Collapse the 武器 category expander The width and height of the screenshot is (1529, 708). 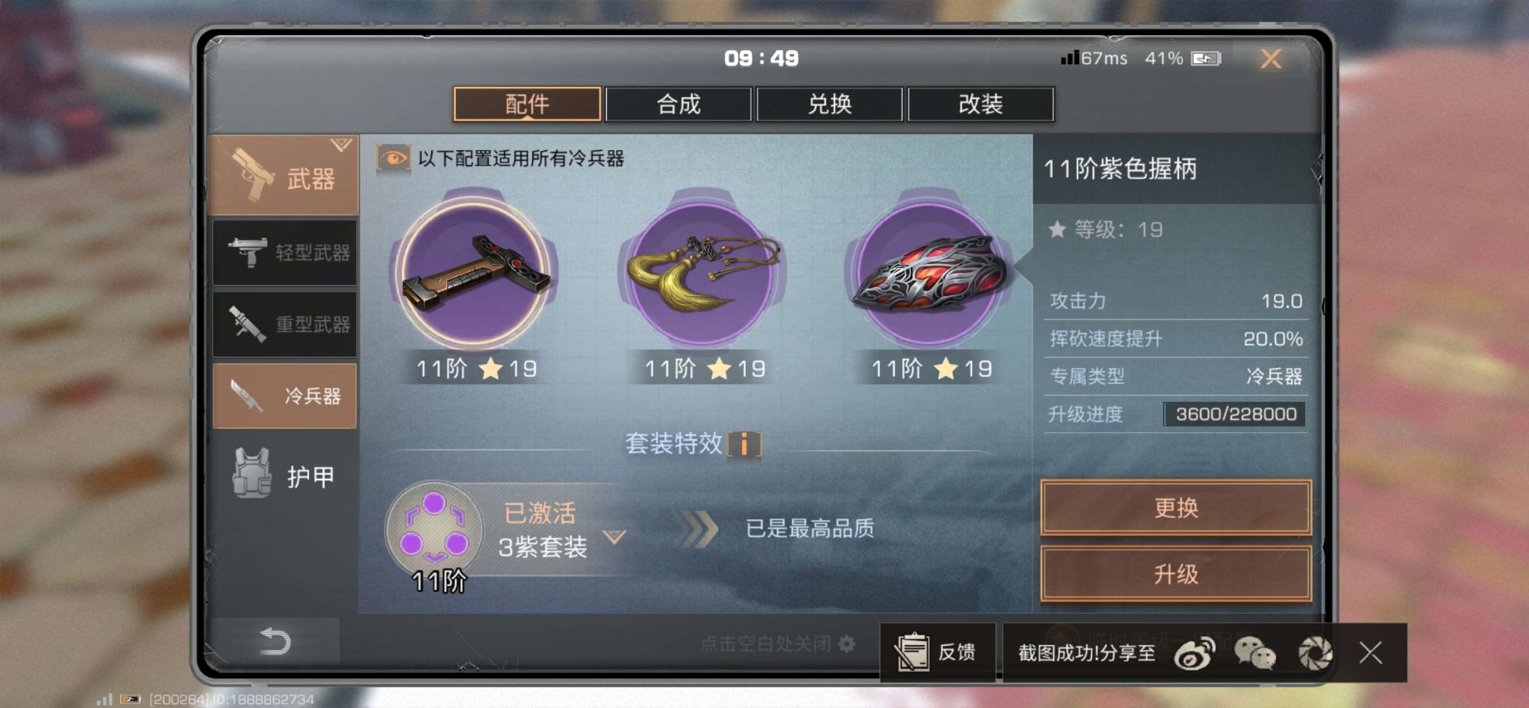341,144
